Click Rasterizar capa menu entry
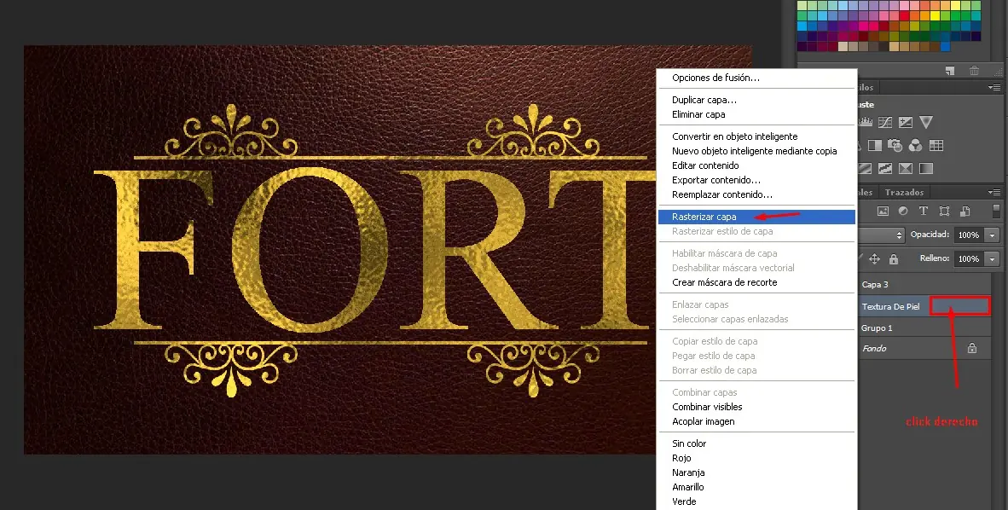This screenshot has width=1008, height=510. (x=756, y=217)
